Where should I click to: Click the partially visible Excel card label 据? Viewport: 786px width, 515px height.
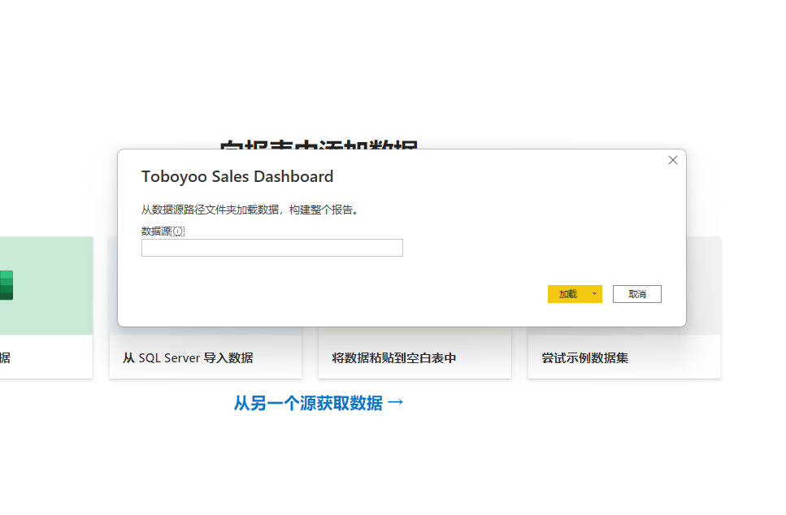pos(5,357)
